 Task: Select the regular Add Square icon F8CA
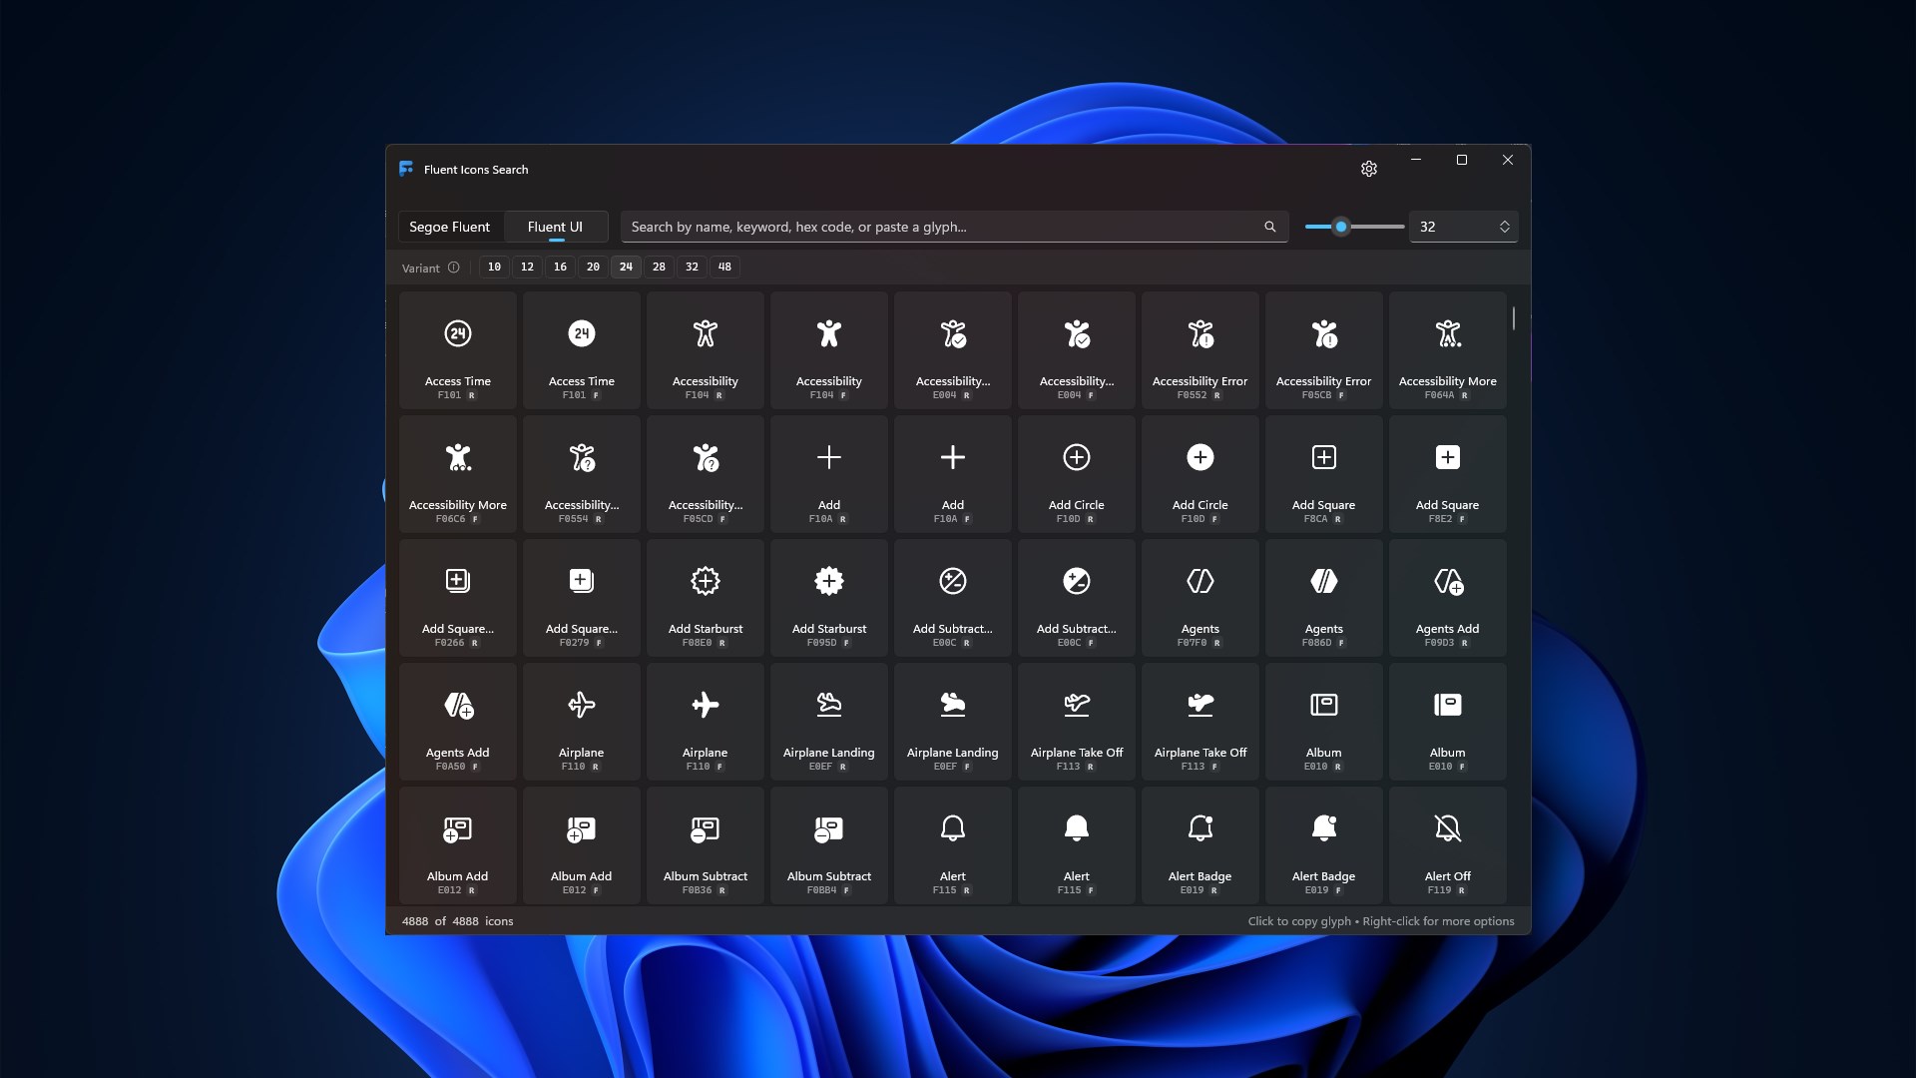[1324, 474]
